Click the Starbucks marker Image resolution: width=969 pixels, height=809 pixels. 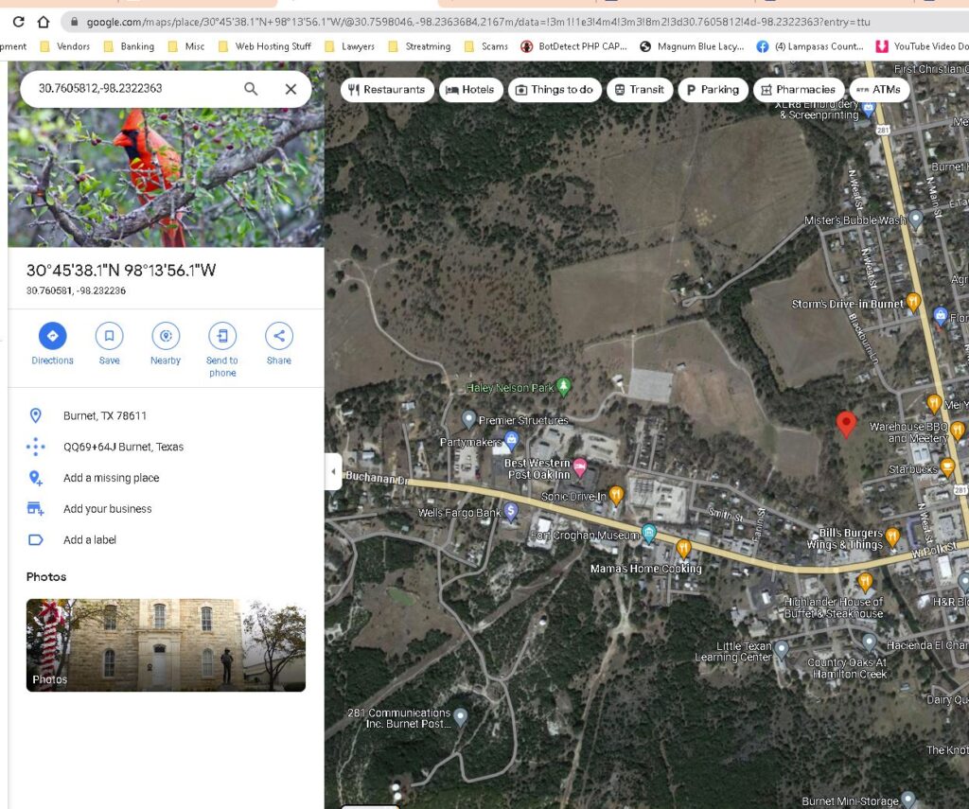click(x=946, y=466)
